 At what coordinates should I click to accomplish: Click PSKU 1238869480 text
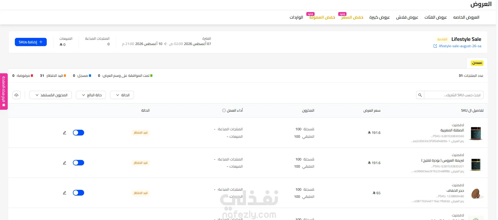click(450, 196)
